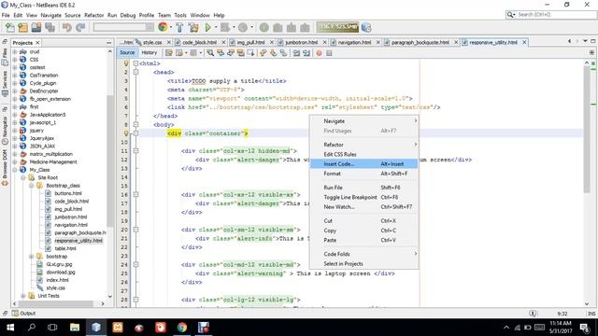Screen dimensions: 598x336
Task: Switch to the jumbotron.html editor tab
Action: (x=301, y=42)
